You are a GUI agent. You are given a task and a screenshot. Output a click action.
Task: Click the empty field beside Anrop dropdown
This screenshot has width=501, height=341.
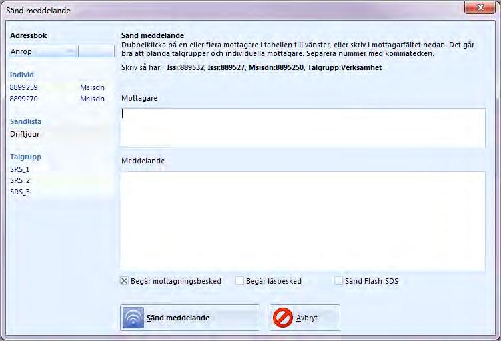pyautogui.click(x=96, y=51)
